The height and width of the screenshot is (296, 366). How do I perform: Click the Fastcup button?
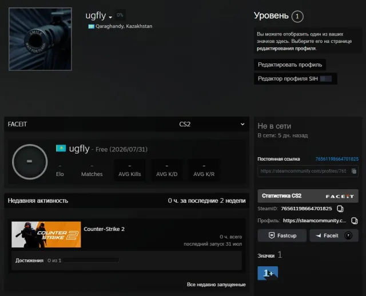(x=282, y=235)
